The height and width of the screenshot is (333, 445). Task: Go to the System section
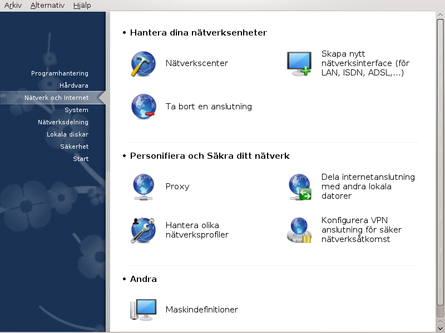tap(76, 110)
